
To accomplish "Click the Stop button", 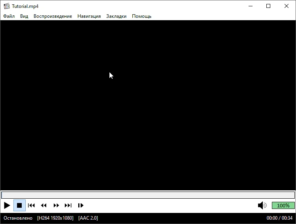I will [x=19, y=205].
